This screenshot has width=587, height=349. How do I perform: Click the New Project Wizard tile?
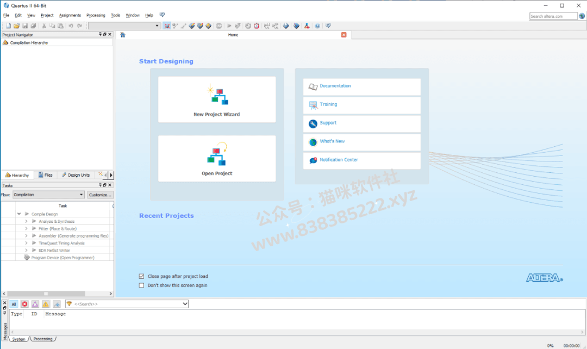[217, 99]
